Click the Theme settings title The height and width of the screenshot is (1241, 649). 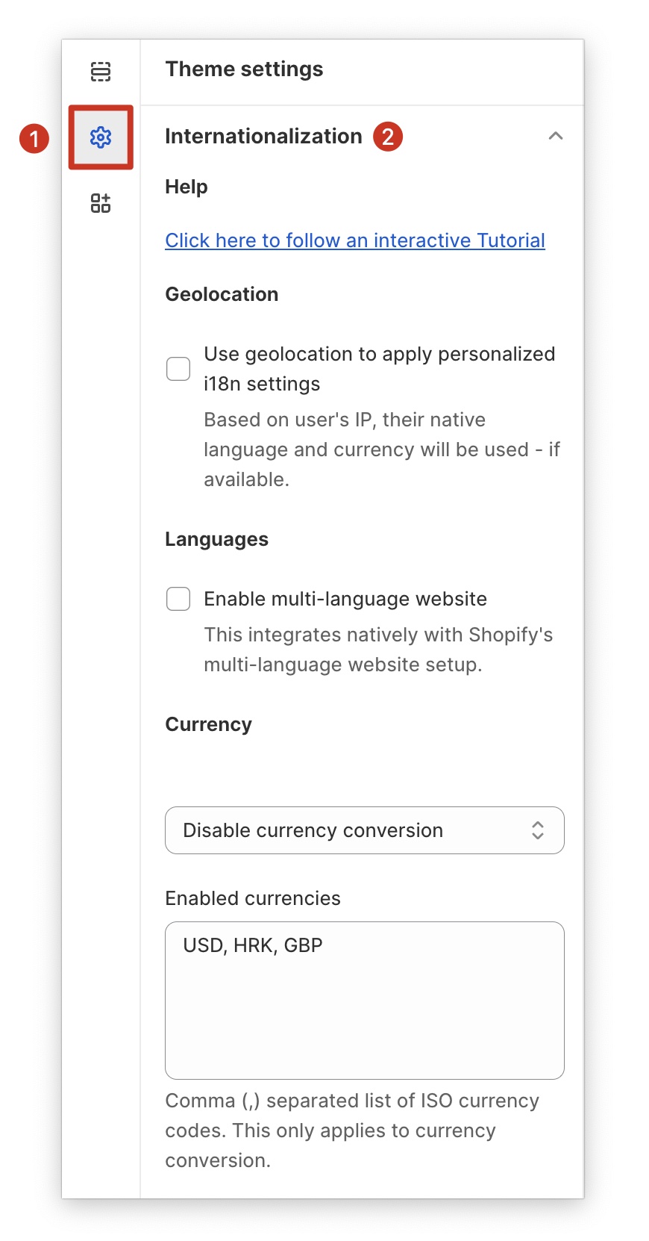pos(244,69)
